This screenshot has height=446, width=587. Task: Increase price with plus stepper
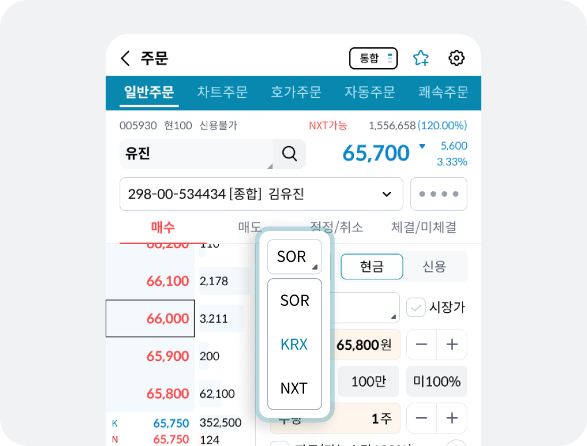(452, 344)
